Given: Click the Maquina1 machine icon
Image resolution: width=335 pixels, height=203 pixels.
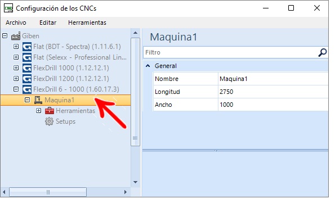Looking at the screenshot, I should click(x=38, y=100).
